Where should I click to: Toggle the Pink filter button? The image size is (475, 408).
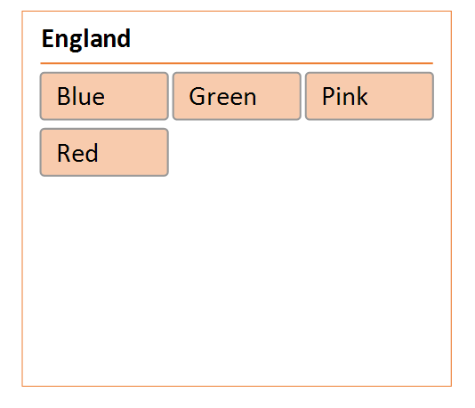[369, 96]
